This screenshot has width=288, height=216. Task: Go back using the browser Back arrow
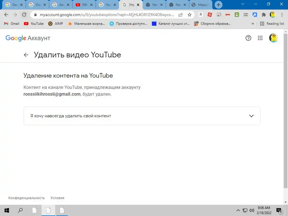click(x=6, y=15)
